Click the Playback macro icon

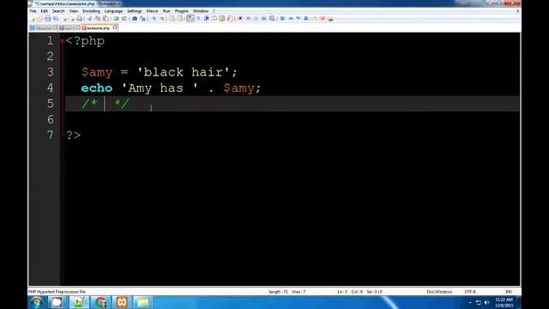(256, 18)
